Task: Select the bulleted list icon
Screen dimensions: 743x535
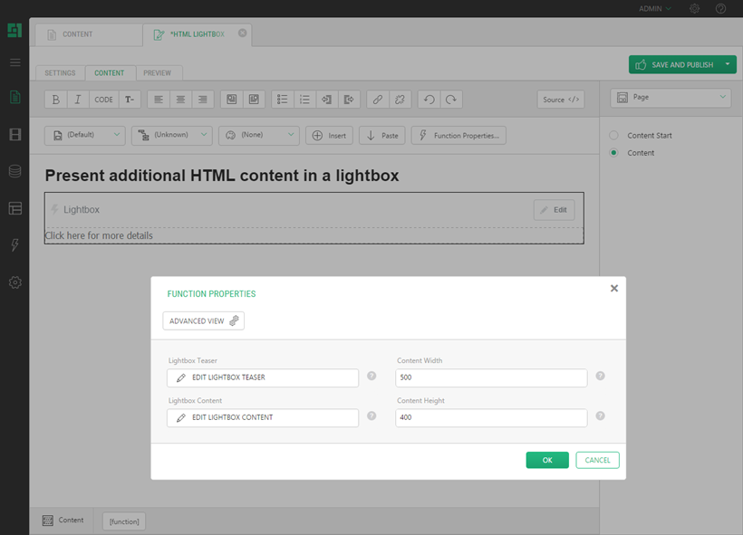Action: [282, 100]
